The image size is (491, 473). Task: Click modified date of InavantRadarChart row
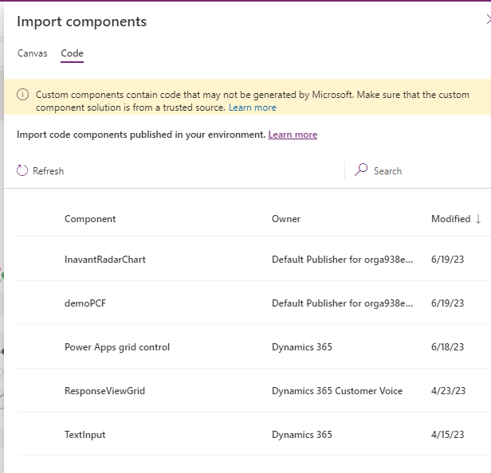(x=447, y=260)
